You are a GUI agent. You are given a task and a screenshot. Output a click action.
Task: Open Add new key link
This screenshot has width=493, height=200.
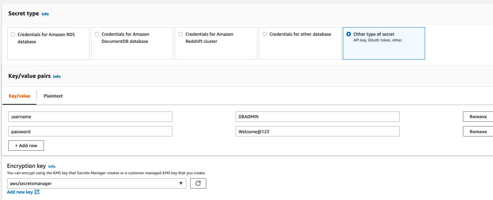click(x=20, y=192)
